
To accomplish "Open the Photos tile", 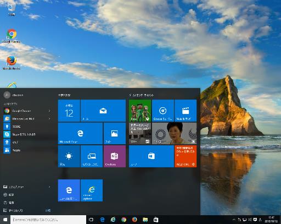I will (x=115, y=133).
